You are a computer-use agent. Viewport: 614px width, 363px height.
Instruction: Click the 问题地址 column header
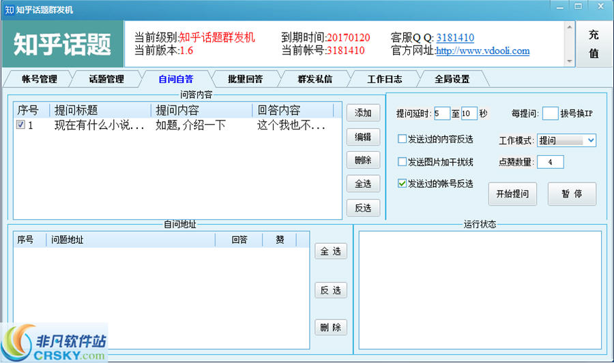[x=131, y=240]
